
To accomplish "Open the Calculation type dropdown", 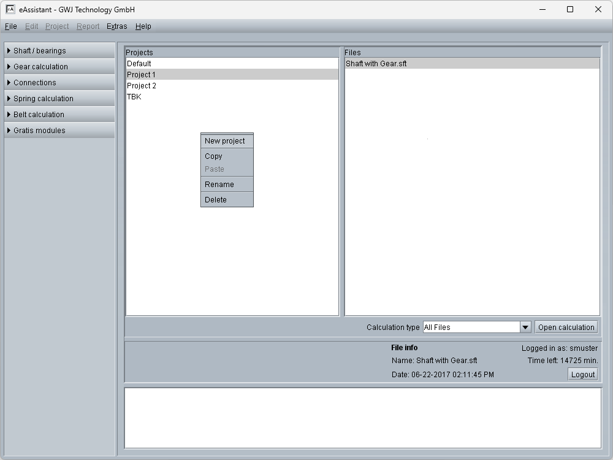I will point(525,328).
